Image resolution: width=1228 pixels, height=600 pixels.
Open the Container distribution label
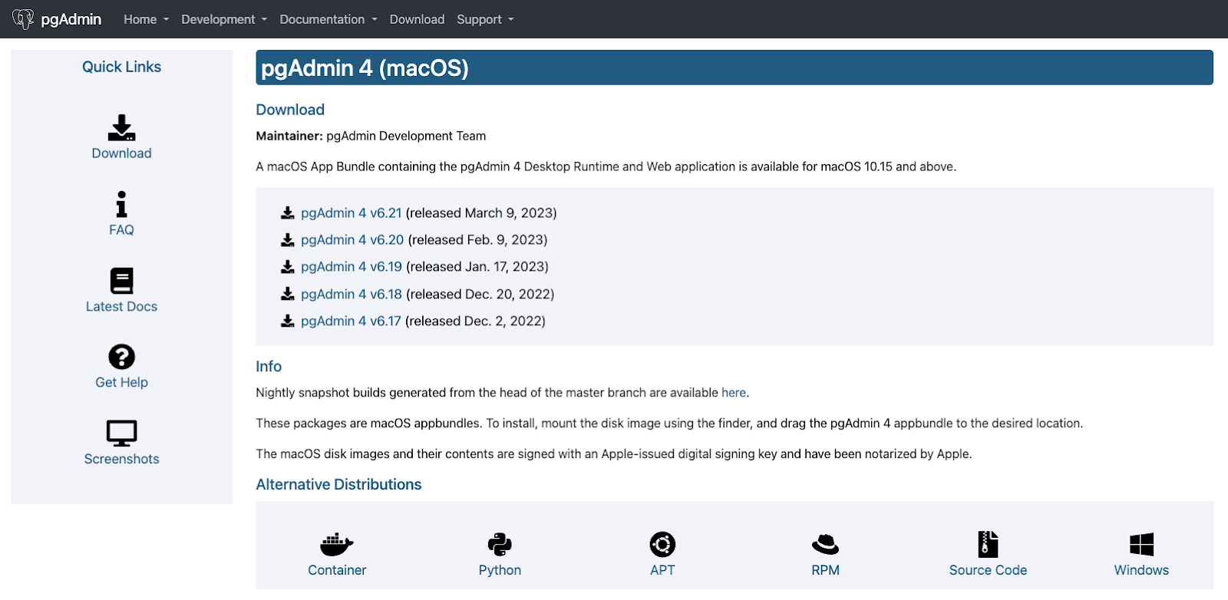coord(337,570)
